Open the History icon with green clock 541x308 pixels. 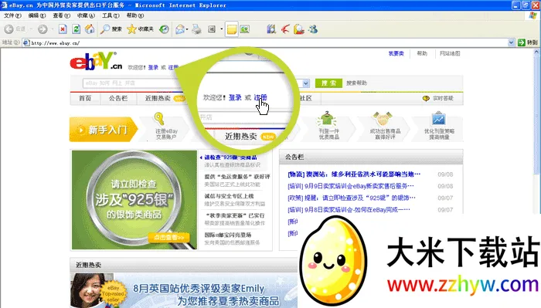click(x=164, y=29)
